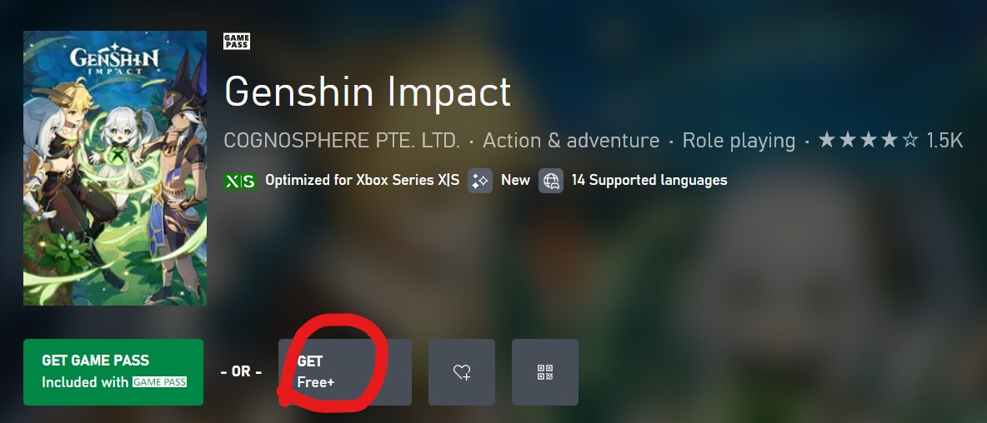View the 1.5K ratings count
The height and width of the screenshot is (423, 987).
[x=944, y=140]
